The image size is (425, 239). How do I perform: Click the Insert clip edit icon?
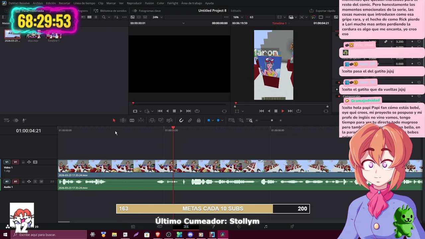pos(152,120)
